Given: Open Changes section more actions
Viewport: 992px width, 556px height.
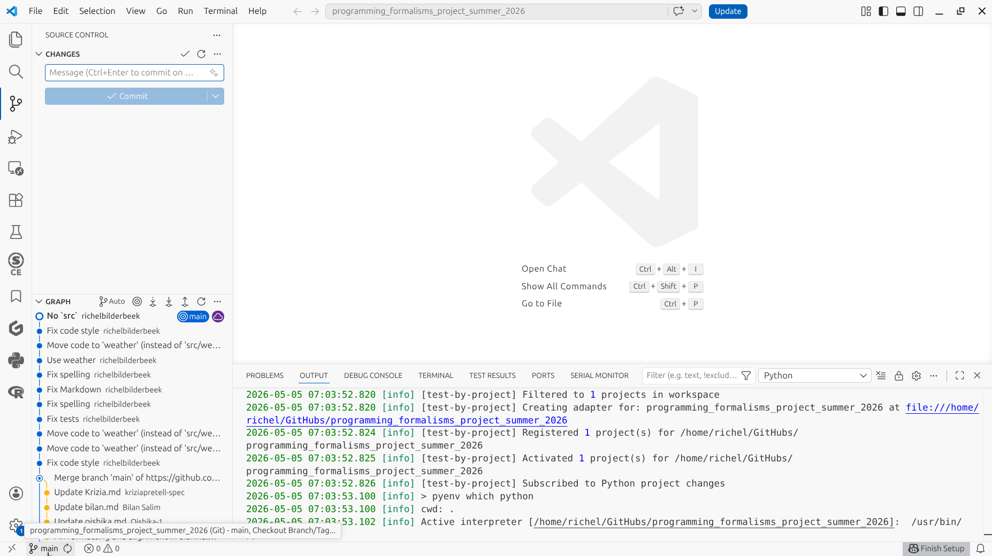Looking at the screenshot, I should coord(217,54).
